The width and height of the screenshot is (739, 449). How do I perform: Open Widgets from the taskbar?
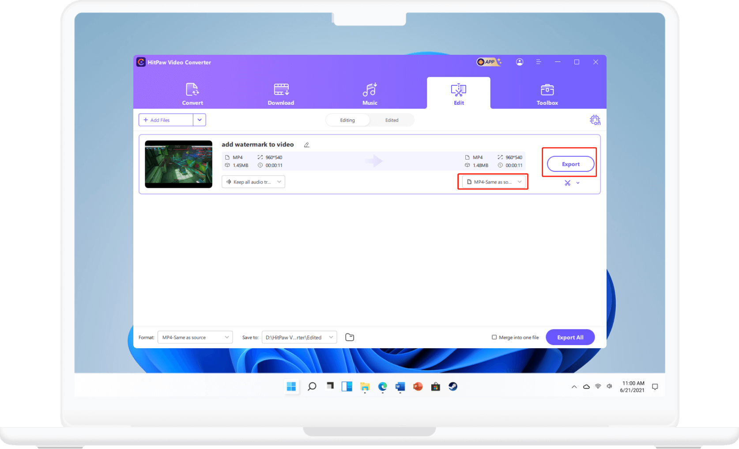click(x=347, y=387)
